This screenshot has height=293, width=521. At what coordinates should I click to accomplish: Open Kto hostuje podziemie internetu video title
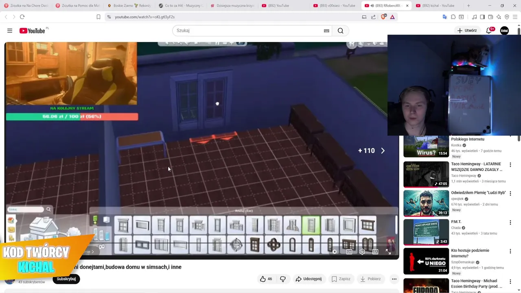tap(470, 253)
